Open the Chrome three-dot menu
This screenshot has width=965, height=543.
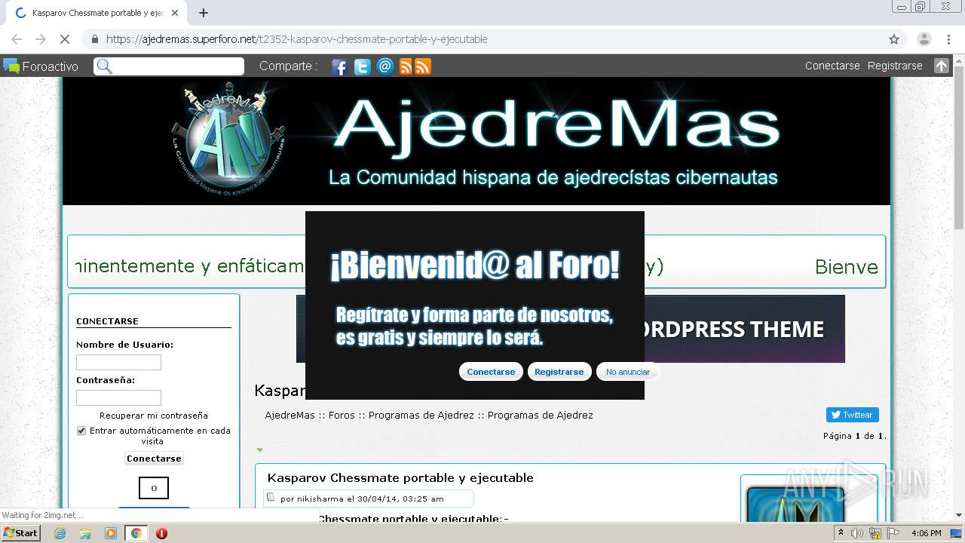[948, 39]
